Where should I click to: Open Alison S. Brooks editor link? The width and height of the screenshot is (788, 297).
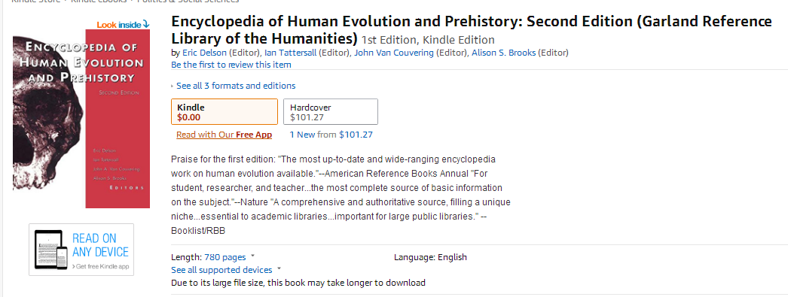(x=503, y=53)
